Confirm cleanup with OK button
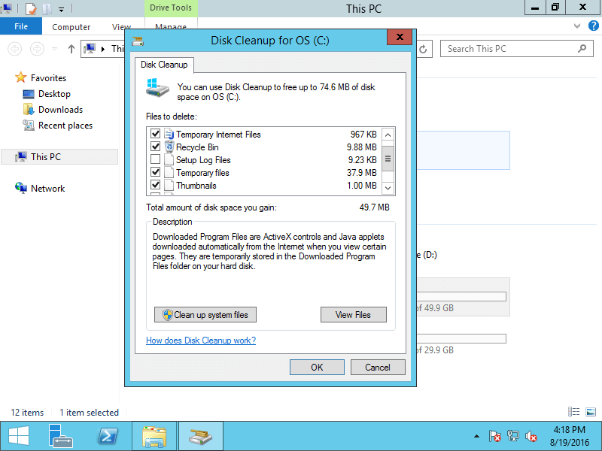This screenshot has width=602, height=451. pyautogui.click(x=317, y=368)
